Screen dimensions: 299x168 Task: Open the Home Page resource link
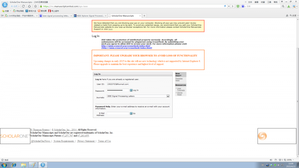pyautogui.click(x=179, y=94)
